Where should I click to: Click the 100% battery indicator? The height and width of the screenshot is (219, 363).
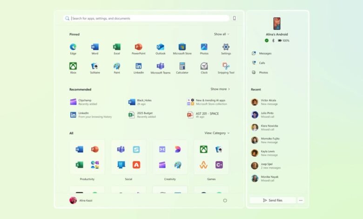pyautogui.click(x=283, y=41)
